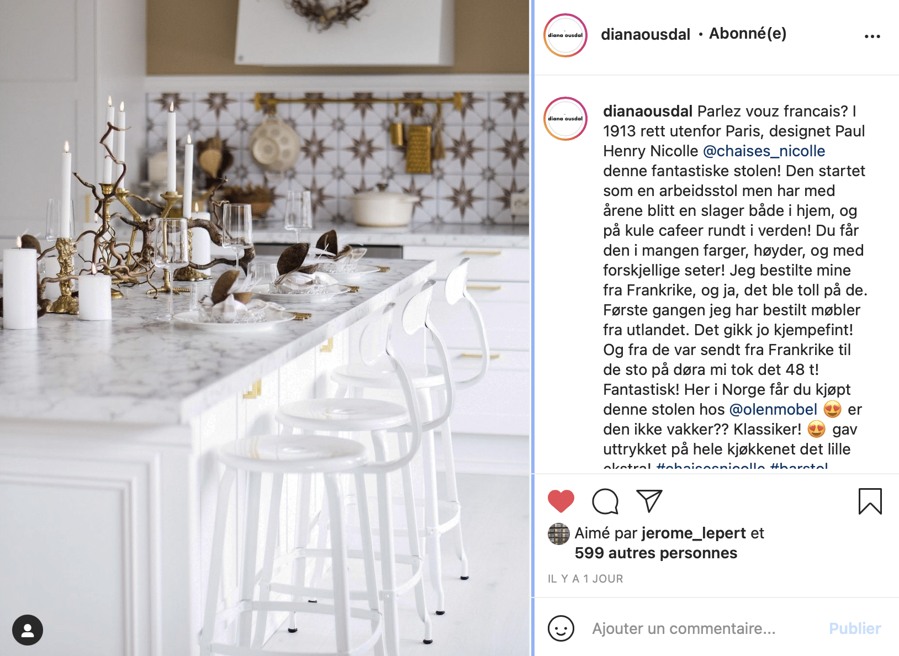
Task: Share post via paper plane icon
Action: pos(649,501)
